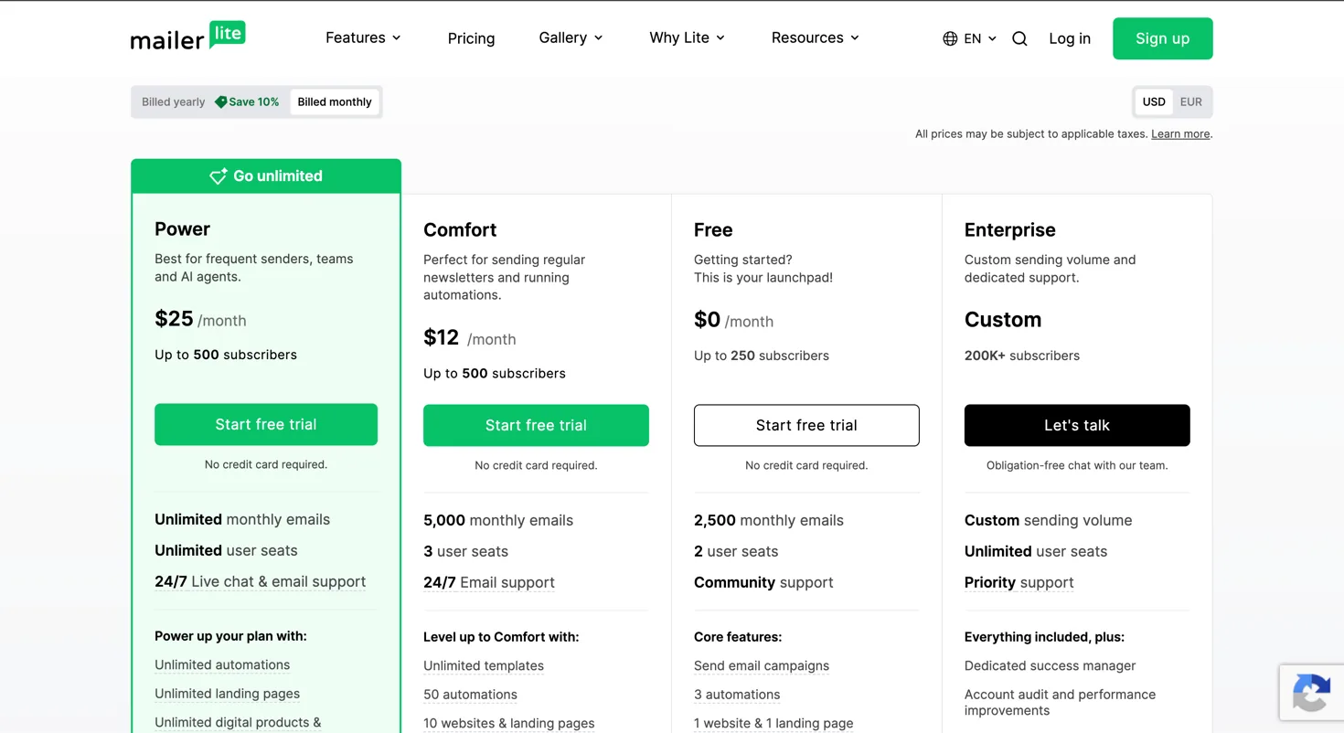Click Up to 250 subscribers text
1344x733 pixels.
761,356
